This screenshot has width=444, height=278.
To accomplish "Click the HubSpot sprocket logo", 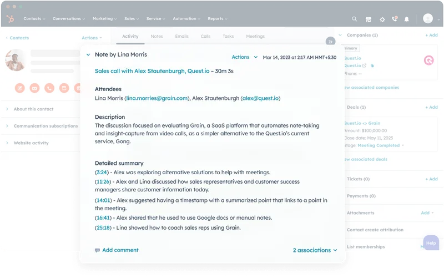I will 11,19.
